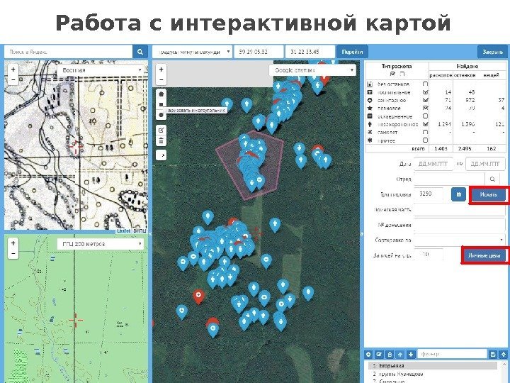Click the Дата start date field
The height and width of the screenshot is (383, 510).
433,164
